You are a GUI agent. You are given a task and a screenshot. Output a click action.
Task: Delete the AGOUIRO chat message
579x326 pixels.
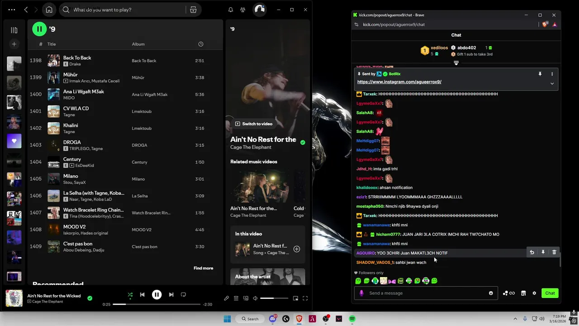point(554,252)
